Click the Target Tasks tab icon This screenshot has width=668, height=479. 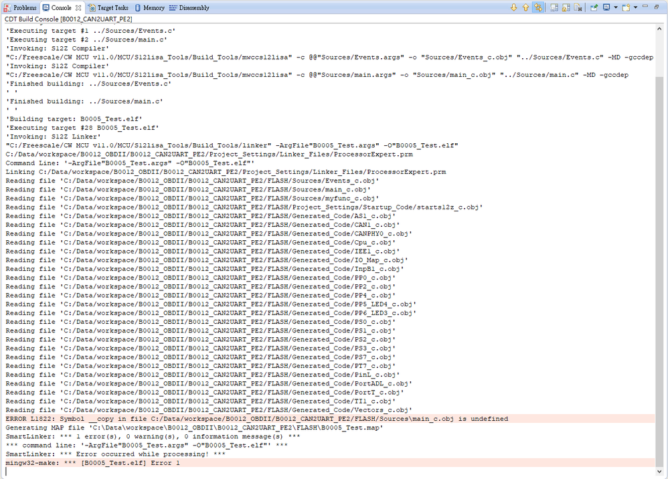92,7
